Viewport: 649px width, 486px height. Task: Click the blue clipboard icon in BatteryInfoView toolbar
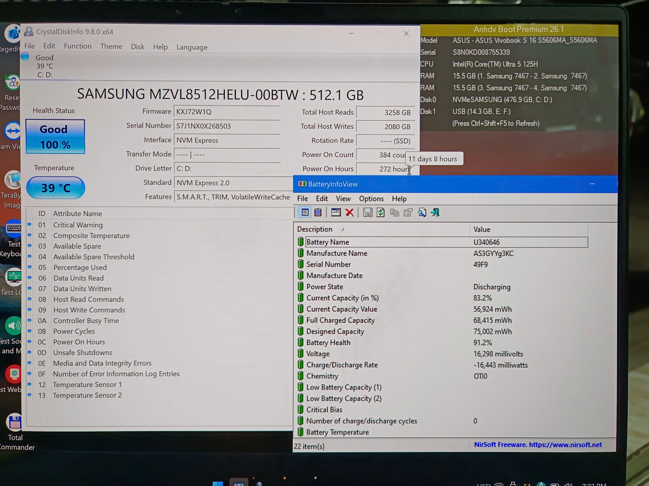coord(318,212)
